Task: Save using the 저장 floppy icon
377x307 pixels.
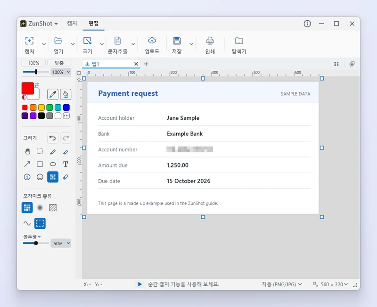Action: [177, 41]
